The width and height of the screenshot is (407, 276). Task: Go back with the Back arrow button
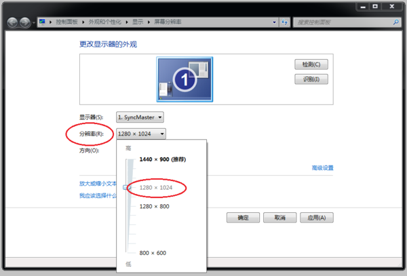[x=12, y=22]
